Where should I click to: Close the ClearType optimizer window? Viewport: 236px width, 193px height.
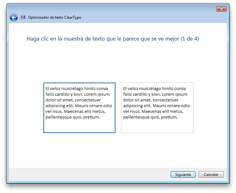[x=221, y=9]
